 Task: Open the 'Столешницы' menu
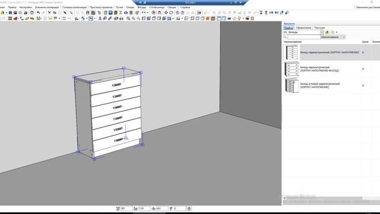click(157, 7)
